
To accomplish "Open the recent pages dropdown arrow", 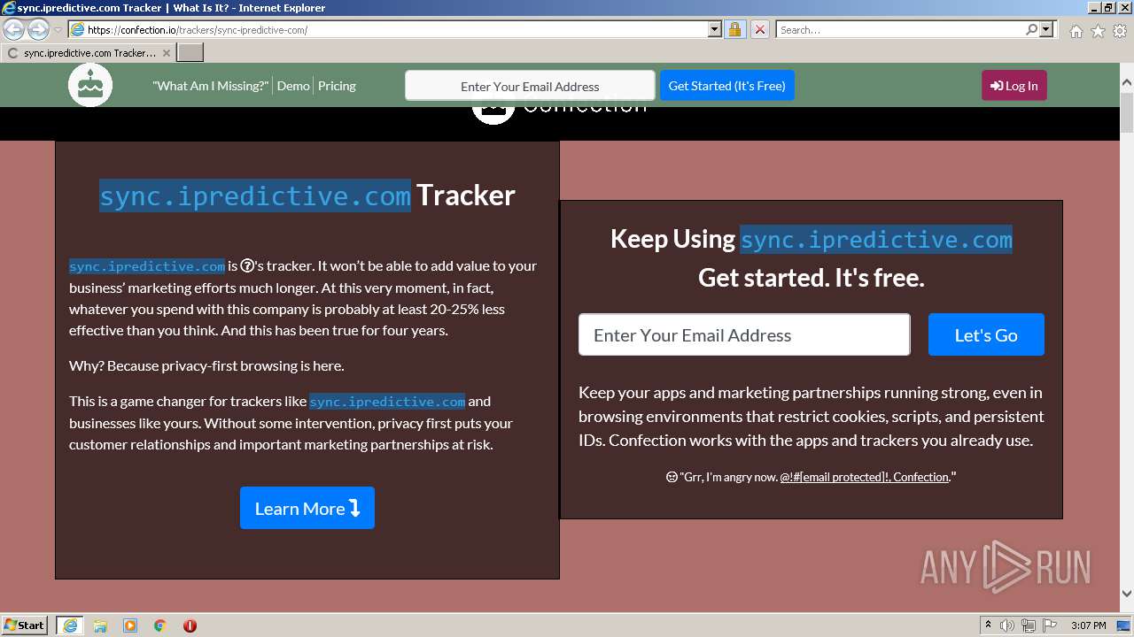I will [58, 30].
